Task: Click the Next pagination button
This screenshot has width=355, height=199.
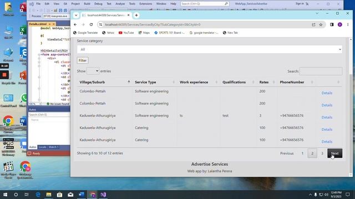Action: click(x=335, y=154)
